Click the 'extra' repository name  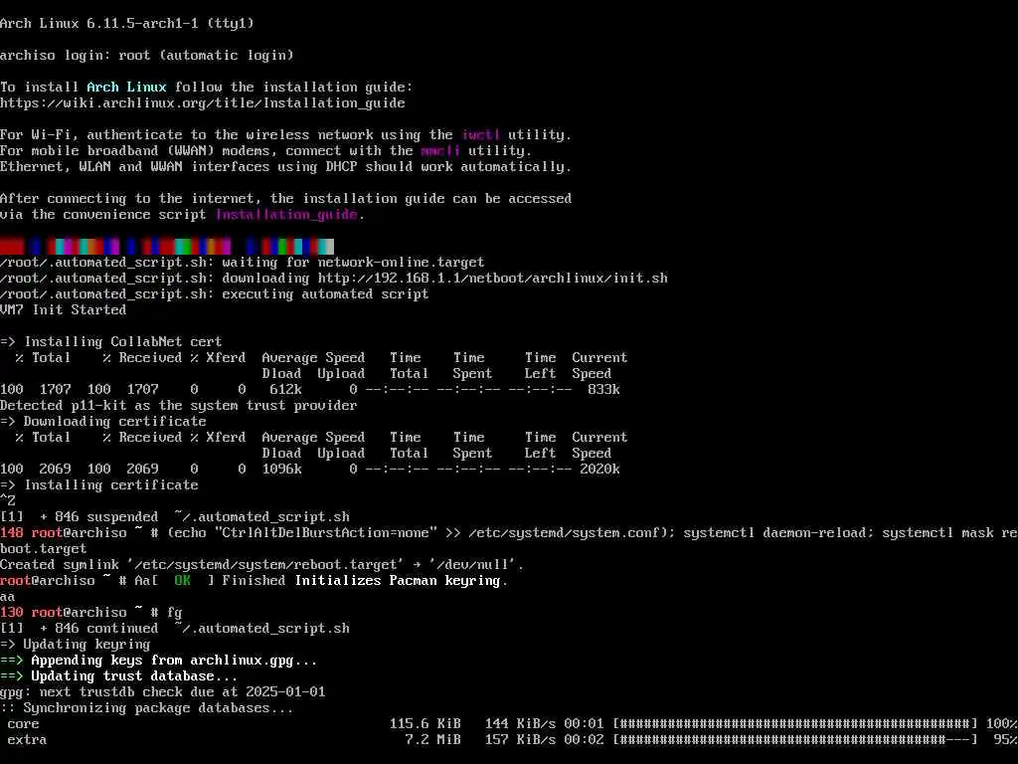coord(27,740)
